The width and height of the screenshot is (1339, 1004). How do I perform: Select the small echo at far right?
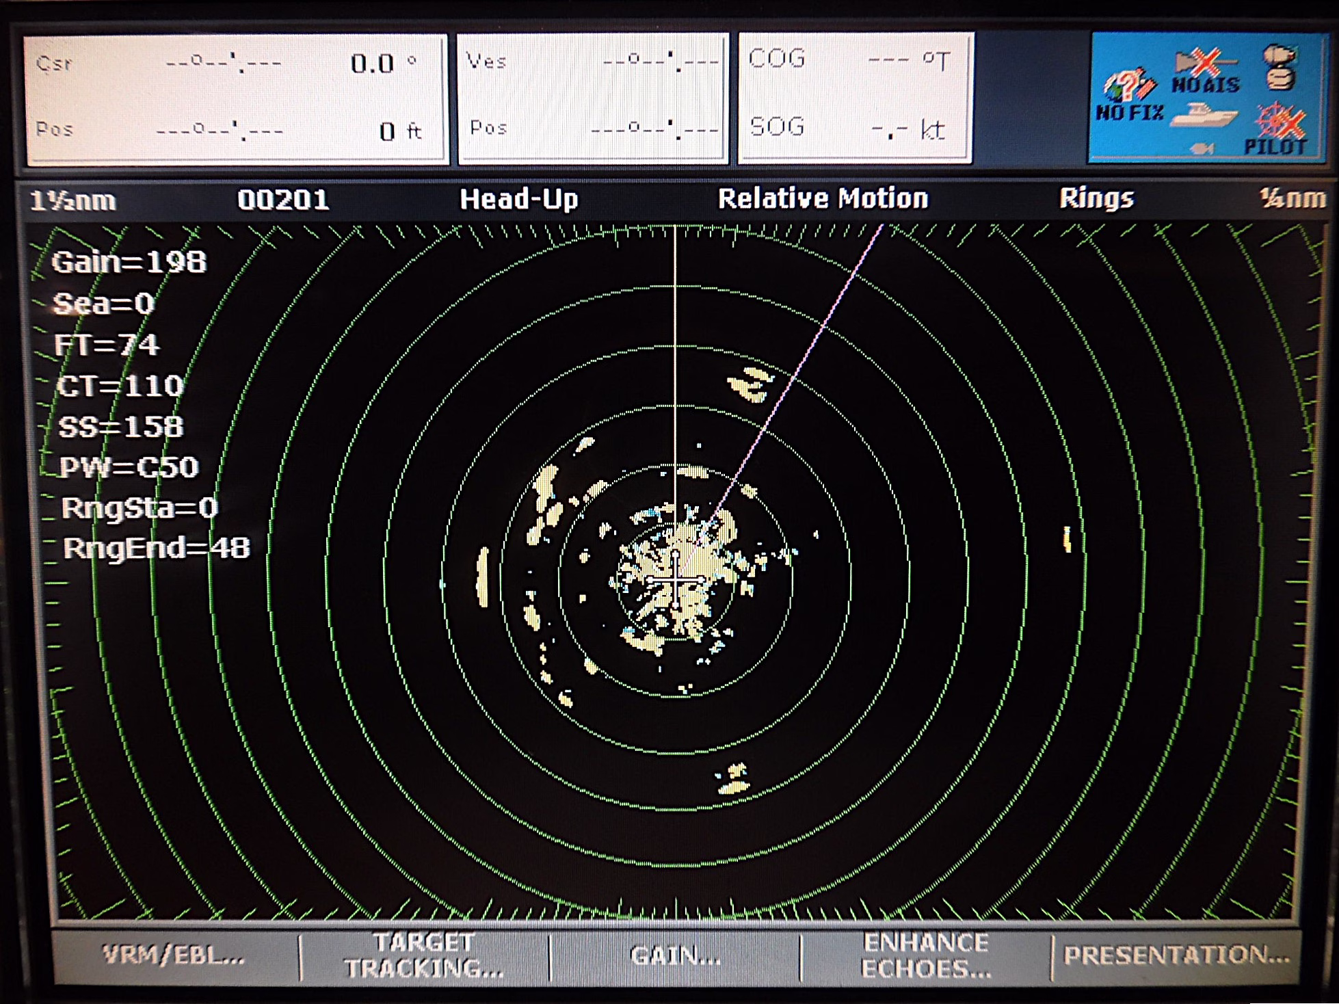click(x=1067, y=539)
